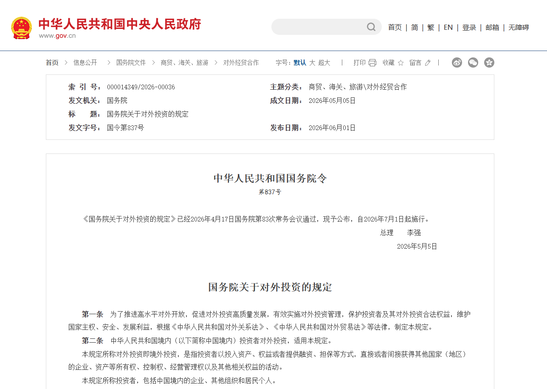Click the www.gov.cn site address
Viewport: 547px width, 389px height.
pyautogui.click(x=57, y=36)
